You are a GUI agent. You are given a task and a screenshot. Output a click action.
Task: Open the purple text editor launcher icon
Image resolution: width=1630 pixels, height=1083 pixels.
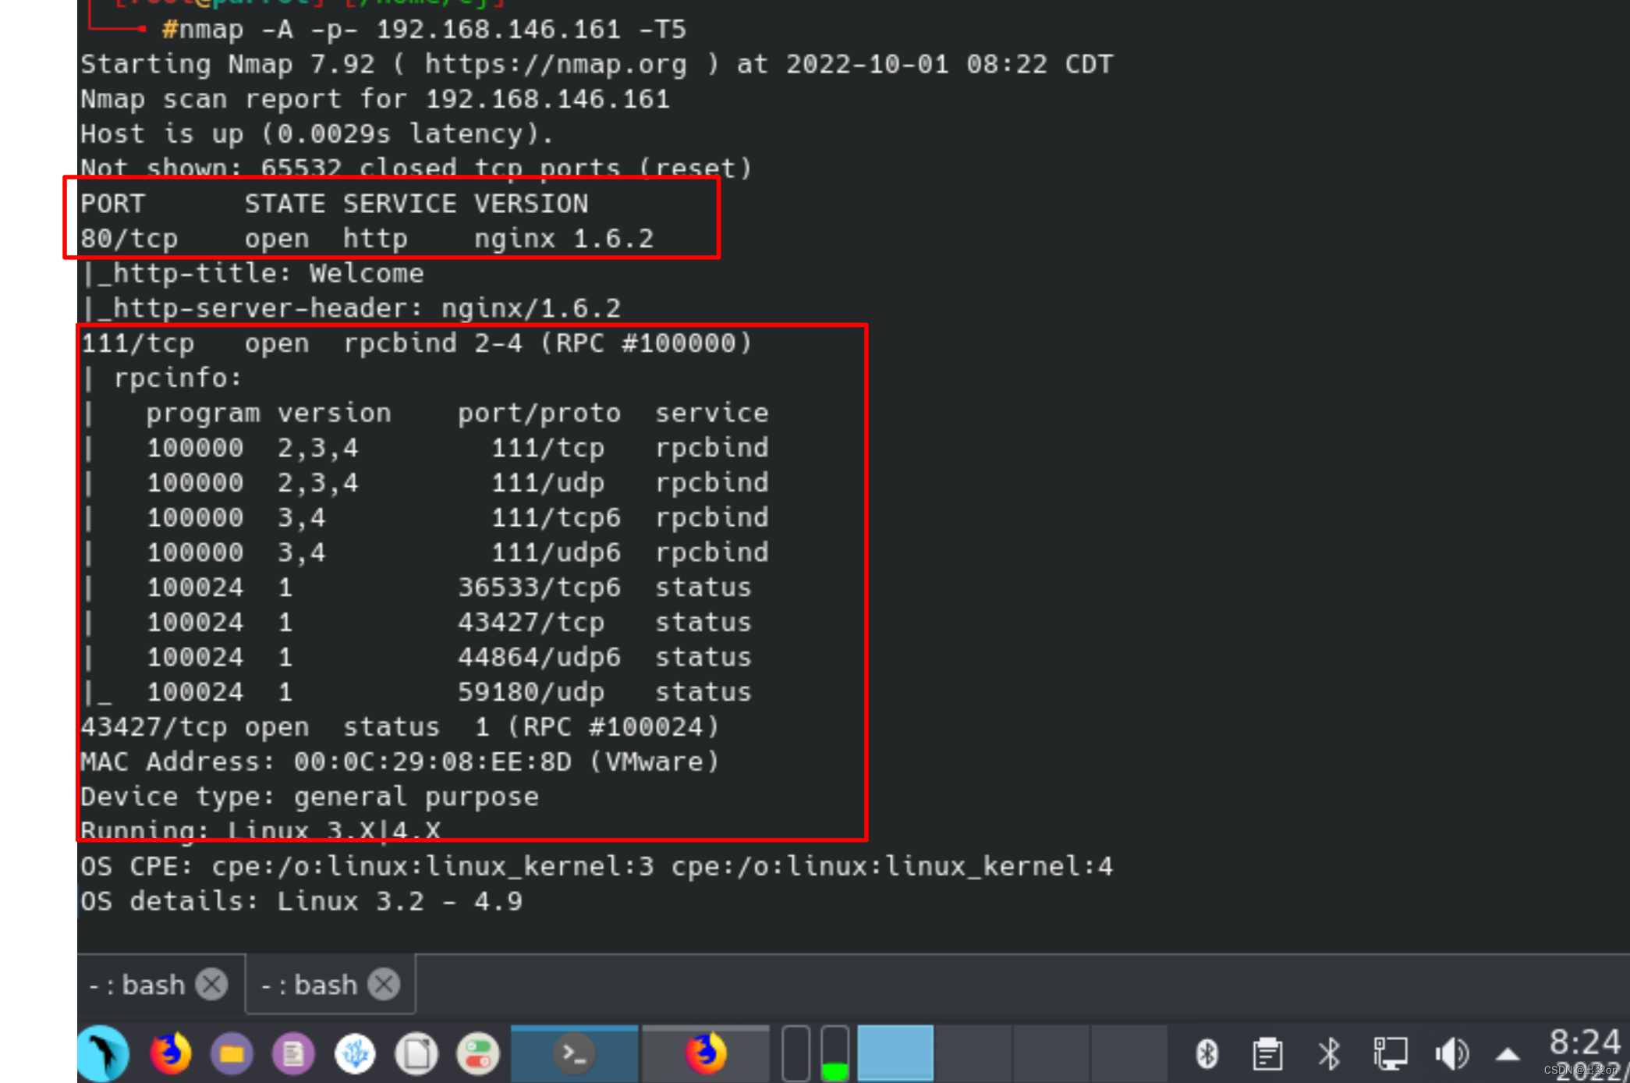293,1054
